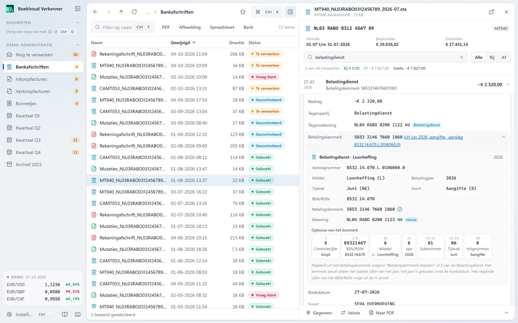Image resolution: width=518 pixels, height=323 pixels.
Task: Collapse the Belastingdienst transaction row
Action: pos(508,84)
